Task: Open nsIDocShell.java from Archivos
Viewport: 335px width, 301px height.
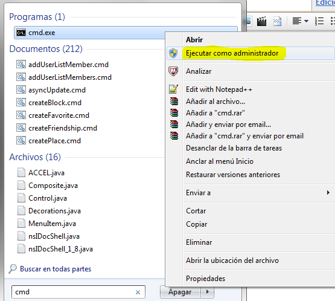Action: click(x=54, y=236)
